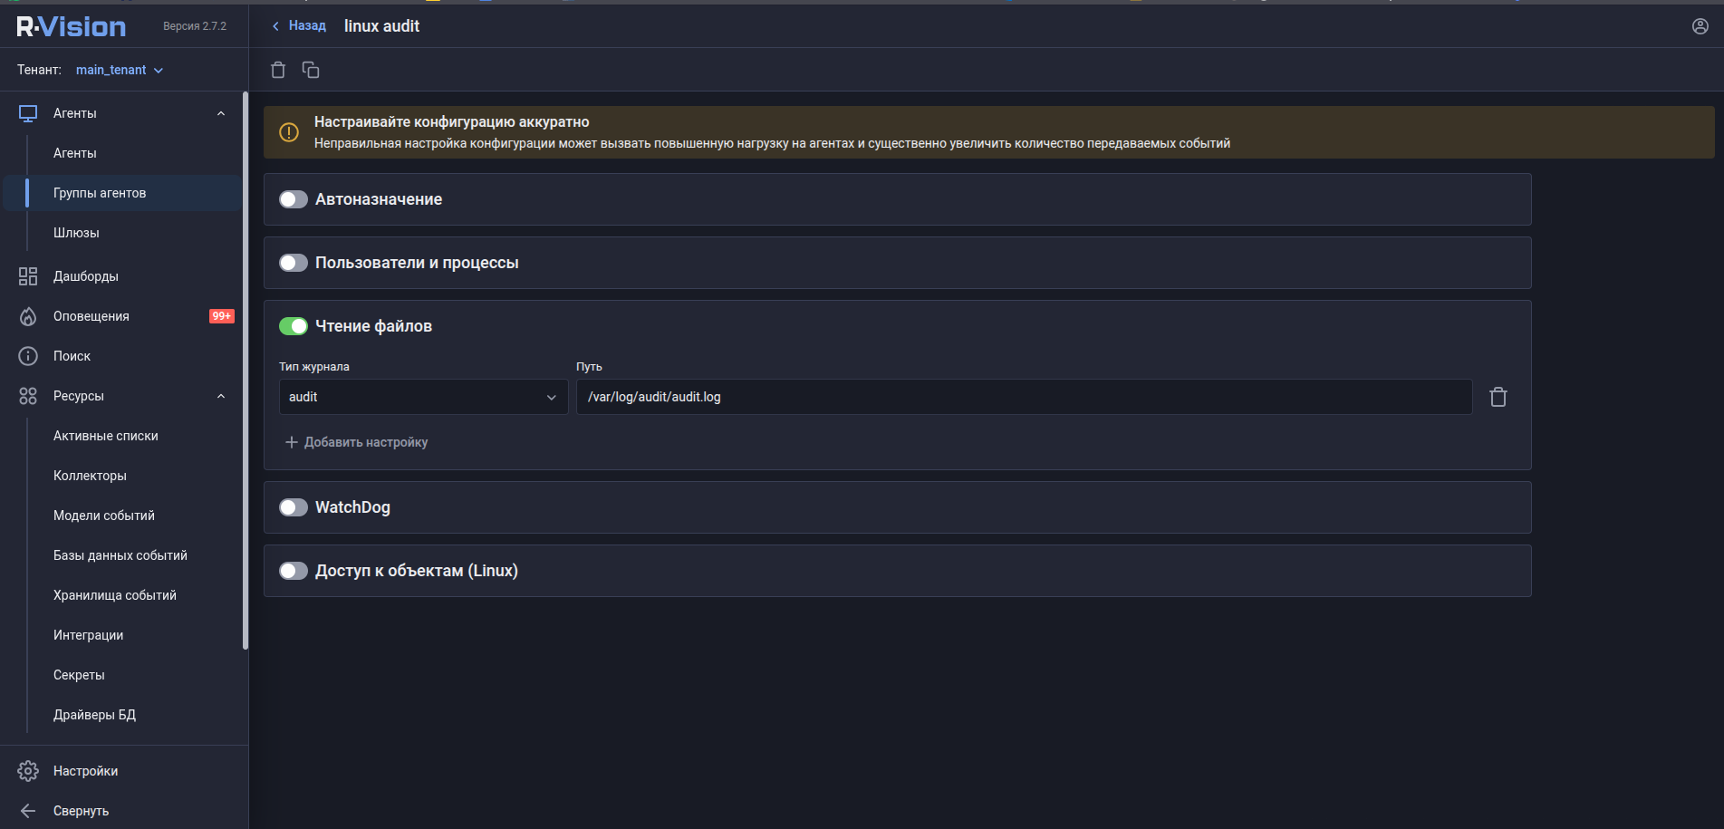The width and height of the screenshot is (1724, 829).
Task: Click the copy/duplicate icon in the toolbar
Action: [x=311, y=70]
